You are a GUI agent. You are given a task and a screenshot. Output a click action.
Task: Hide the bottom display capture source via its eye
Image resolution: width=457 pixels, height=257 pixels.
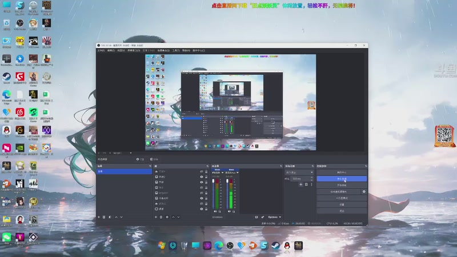202,209
